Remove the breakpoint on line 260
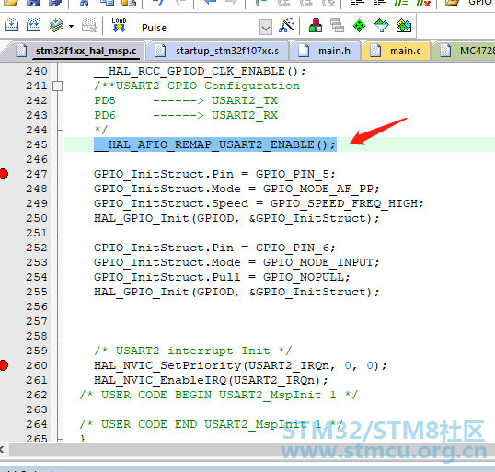495x472 pixels. click(4, 365)
